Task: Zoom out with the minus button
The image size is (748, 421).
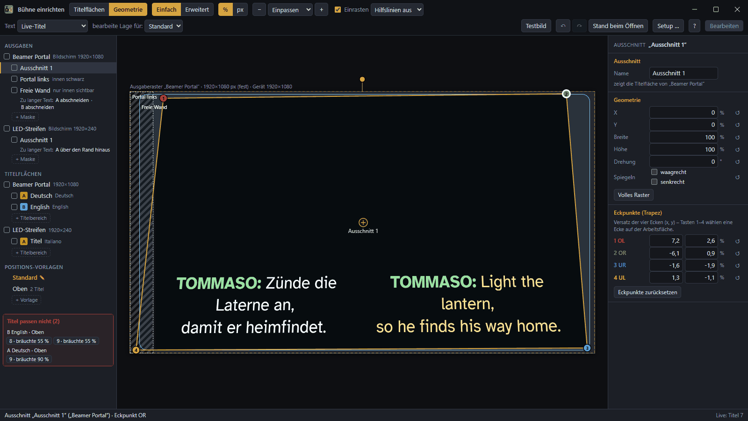Action: coord(259,10)
